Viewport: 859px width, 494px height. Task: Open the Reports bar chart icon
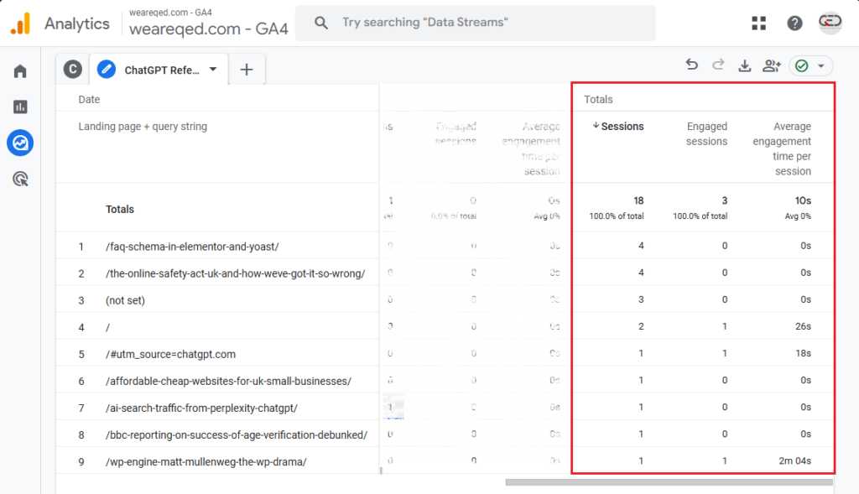20,107
